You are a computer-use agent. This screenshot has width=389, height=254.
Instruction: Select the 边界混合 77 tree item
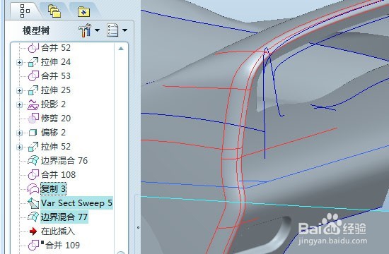click(64, 217)
